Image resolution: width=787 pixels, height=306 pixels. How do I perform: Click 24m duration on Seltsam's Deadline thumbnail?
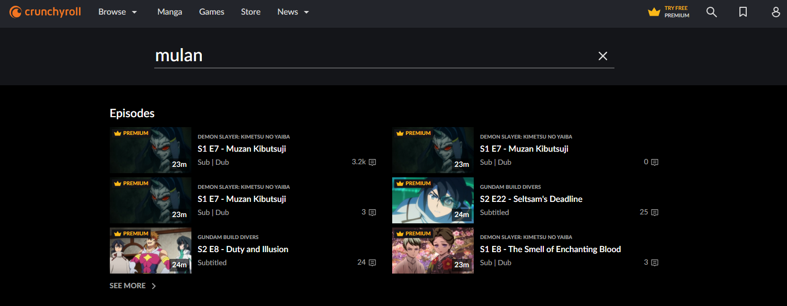click(462, 214)
